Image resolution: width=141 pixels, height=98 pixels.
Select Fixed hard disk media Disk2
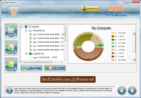tap(51, 42)
